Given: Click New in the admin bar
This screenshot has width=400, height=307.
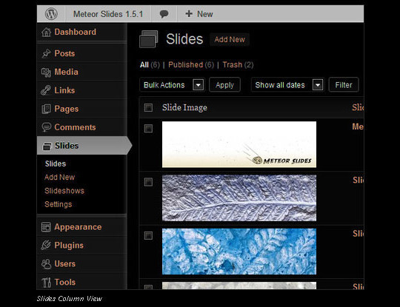Looking at the screenshot, I should click(x=205, y=14).
